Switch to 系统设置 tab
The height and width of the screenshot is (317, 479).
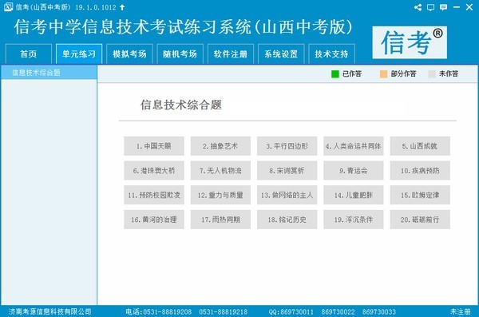tap(281, 54)
